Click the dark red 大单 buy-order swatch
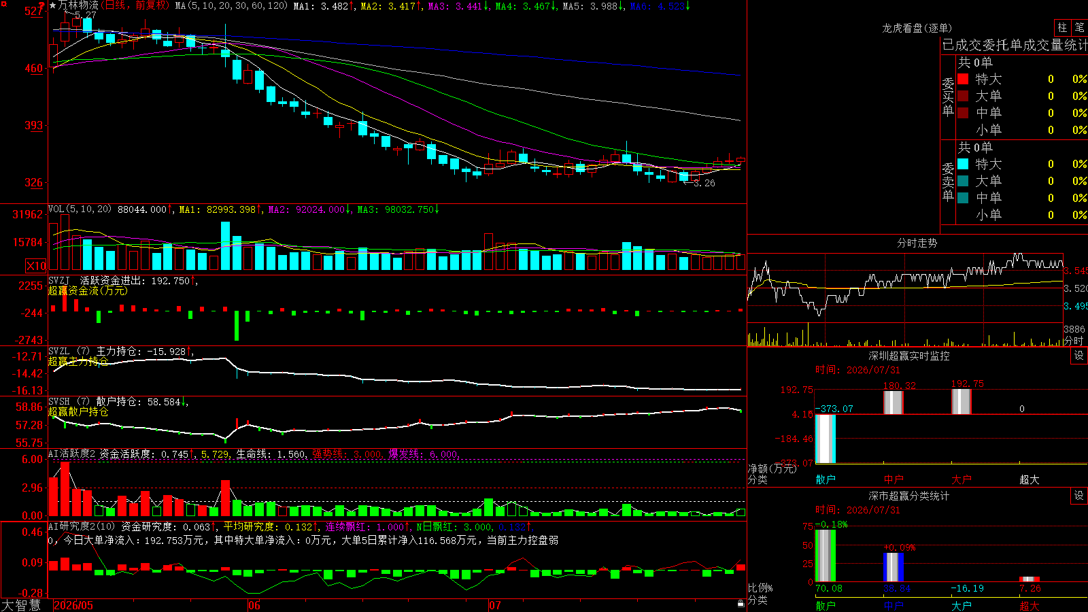1088x612 pixels. click(x=963, y=96)
